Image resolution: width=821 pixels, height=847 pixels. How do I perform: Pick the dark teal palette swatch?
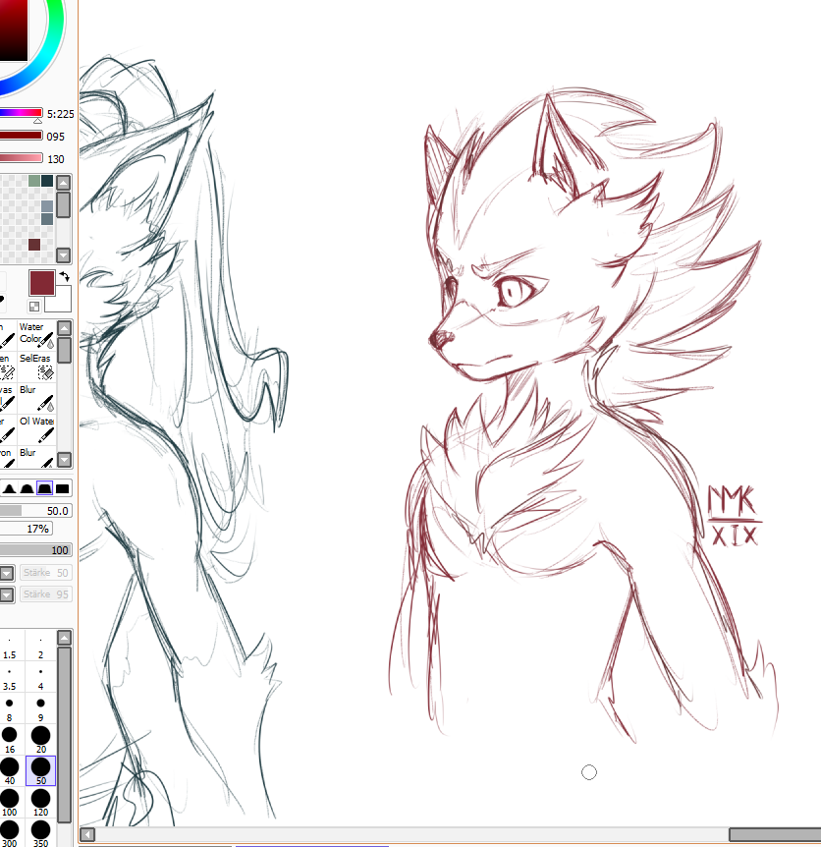coord(47,181)
